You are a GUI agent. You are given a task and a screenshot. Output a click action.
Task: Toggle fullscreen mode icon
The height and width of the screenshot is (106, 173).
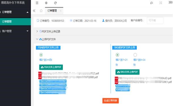pyautogui.click(x=161, y=3)
